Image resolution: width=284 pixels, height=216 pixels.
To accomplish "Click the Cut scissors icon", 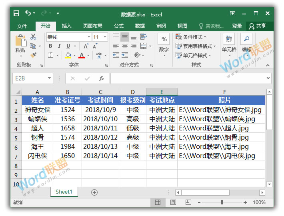I will 33,37.
